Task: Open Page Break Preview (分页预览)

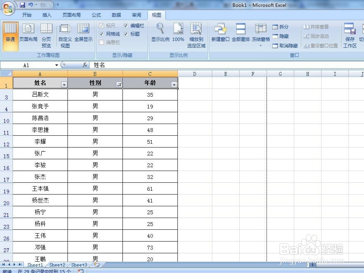Action: tap(46, 34)
